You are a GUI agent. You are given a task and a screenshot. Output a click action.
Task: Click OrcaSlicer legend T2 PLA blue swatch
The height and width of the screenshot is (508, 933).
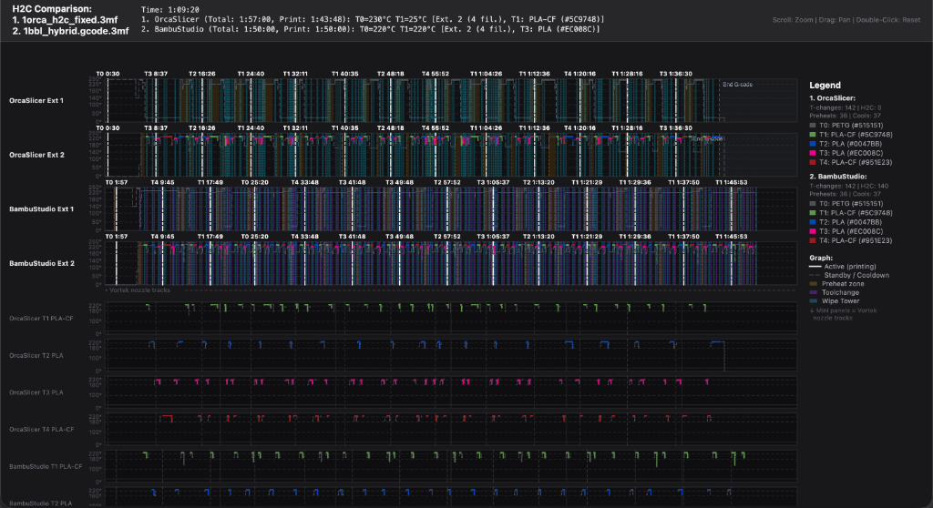pyautogui.click(x=813, y=144)
